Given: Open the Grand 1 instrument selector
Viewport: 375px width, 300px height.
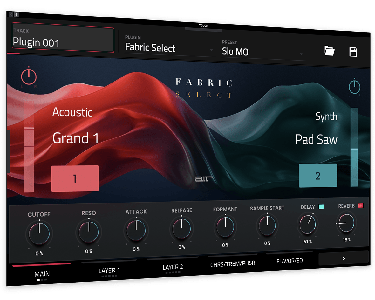Looking at the screenshot, I should [76, 138].
